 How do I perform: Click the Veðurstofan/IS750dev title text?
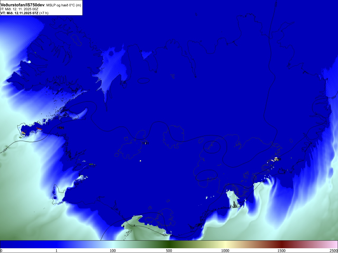pyautogui.click(x=22, y=5)
